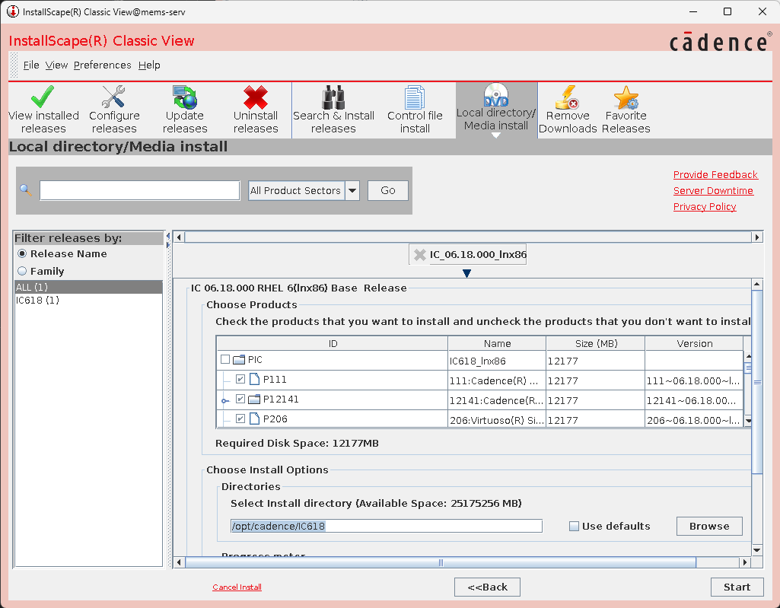This screenshot has height=608, width=780.
Task: Click the search text field
Action: 140,190
